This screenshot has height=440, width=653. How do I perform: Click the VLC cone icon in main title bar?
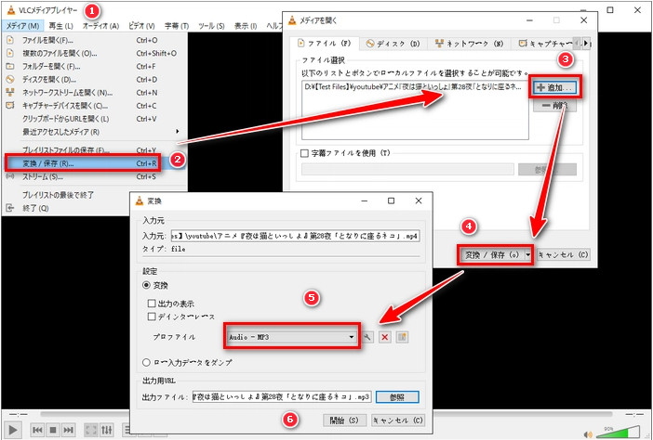(11, 10)
